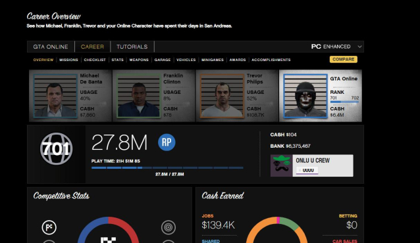Image resolution: width=420 pixels, height=243 pixels.
Task: Open the Weapons submenu item
Action: 139,60
